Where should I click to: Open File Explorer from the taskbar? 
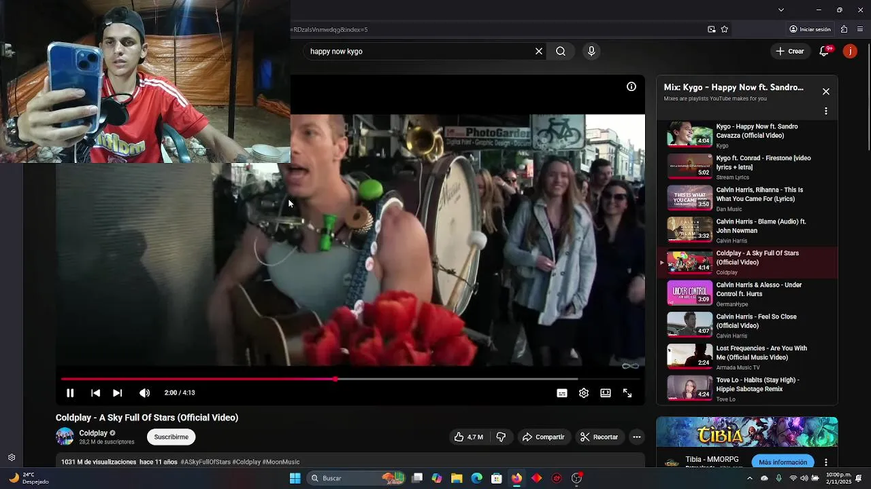pyautogui.click(x=457, y=478)
